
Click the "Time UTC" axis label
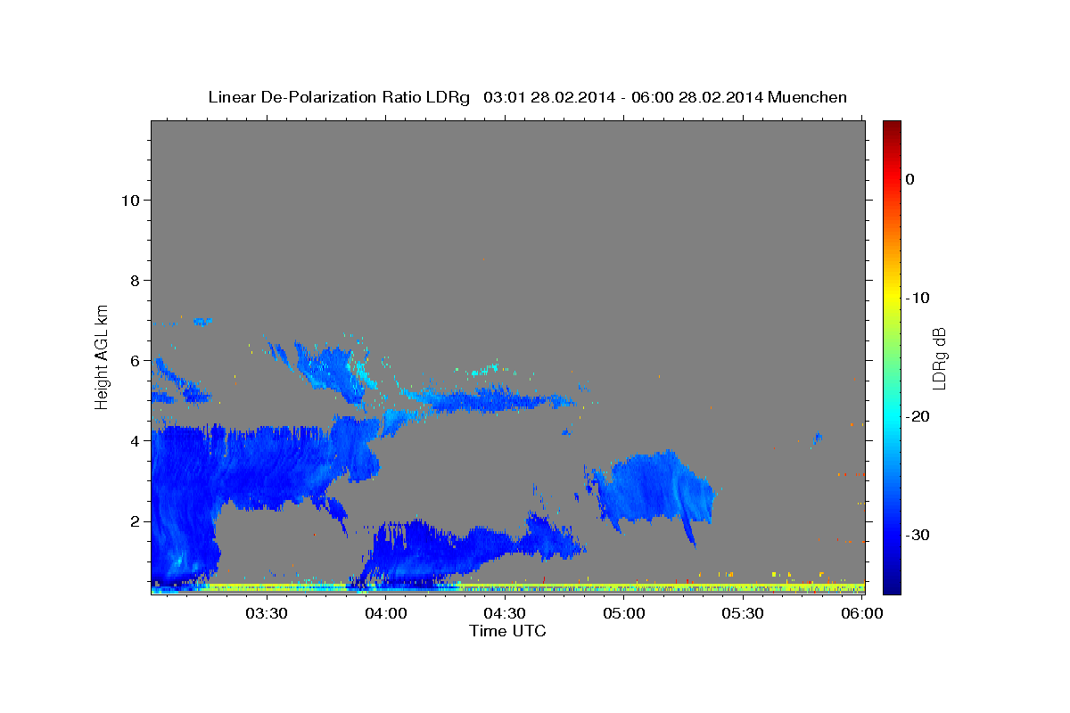click(507, 631)
